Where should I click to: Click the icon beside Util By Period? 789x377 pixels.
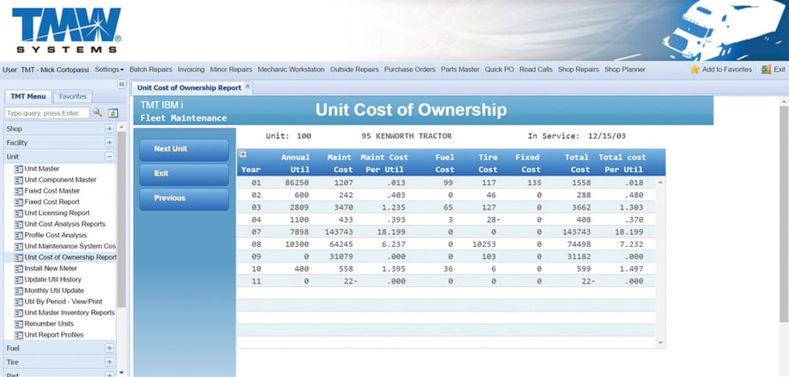pyautogui.click(x=19, y=302)
